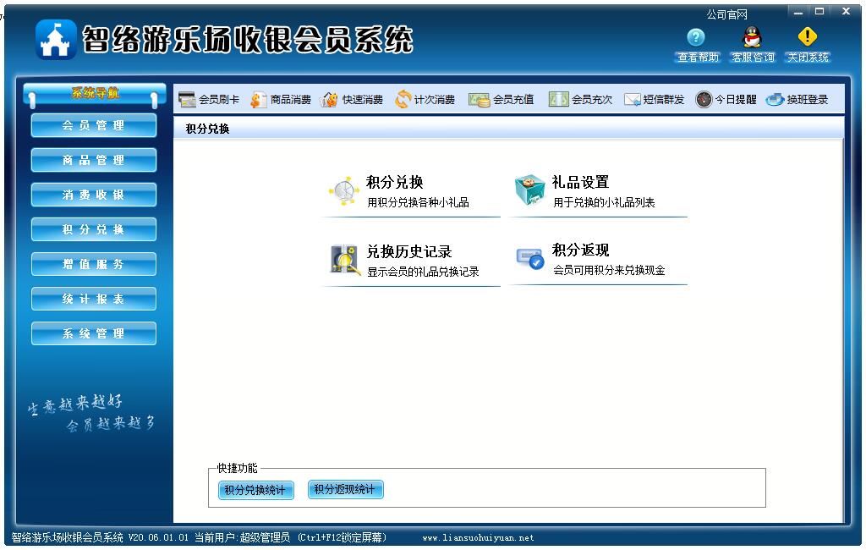Click the 关闭系统 warning icon

pos(808,36)
